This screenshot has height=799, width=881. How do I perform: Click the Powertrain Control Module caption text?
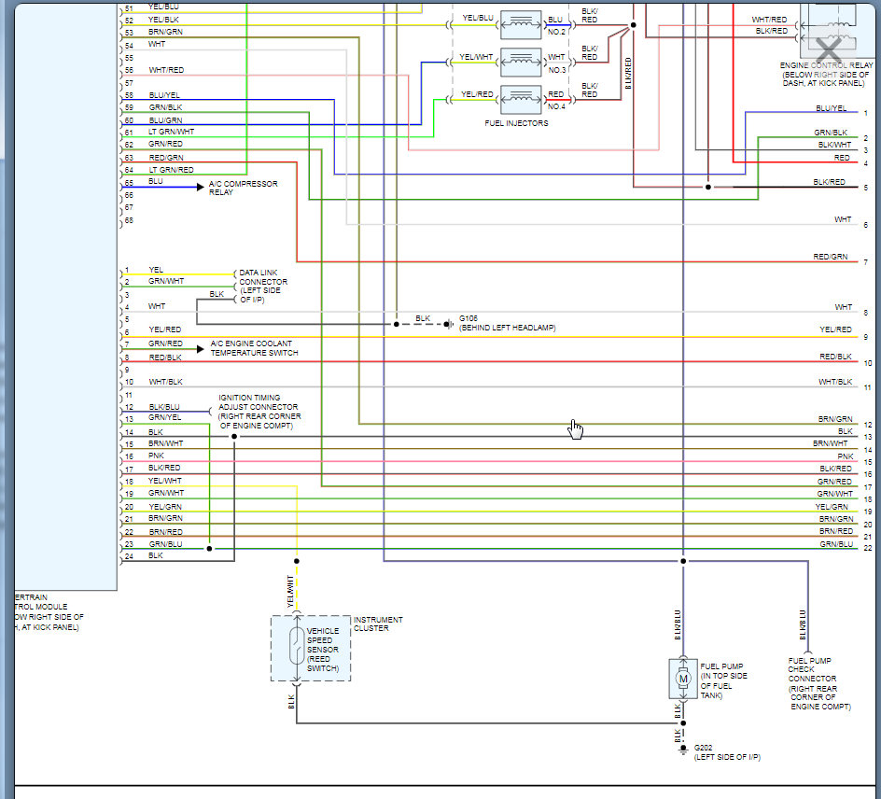(x=49, y=612)
